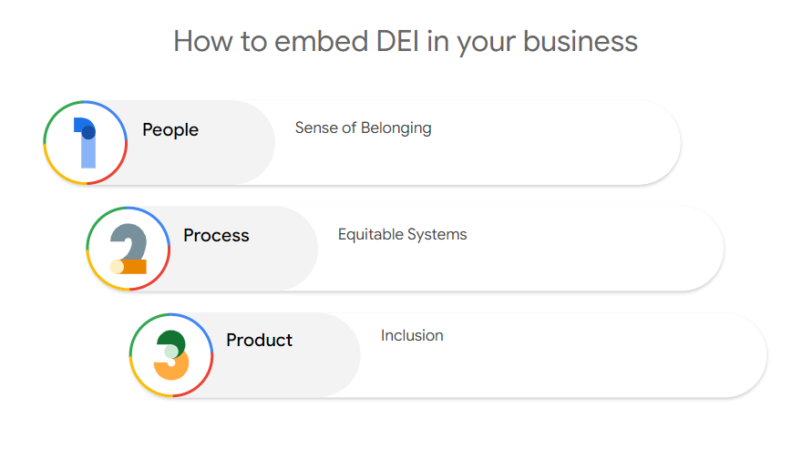Click the Equitable Systems text

click(x=402, y=235)
